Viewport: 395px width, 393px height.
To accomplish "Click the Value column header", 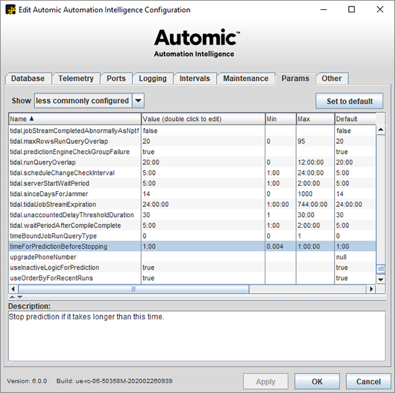I will click(x=203, y=119).
